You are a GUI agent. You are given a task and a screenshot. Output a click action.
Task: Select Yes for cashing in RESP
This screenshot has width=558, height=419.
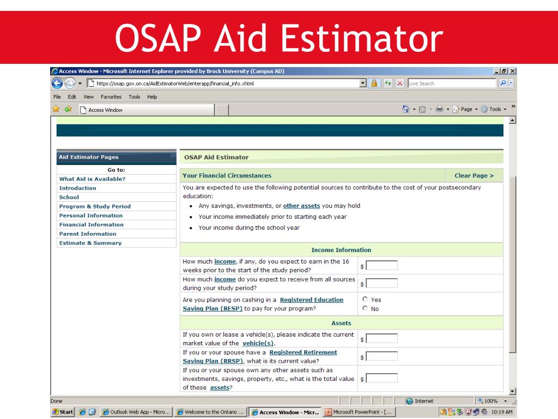click(365, 300)
